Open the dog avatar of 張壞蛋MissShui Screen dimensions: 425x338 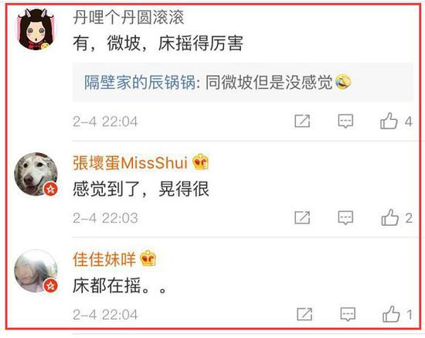pos(36,174)
